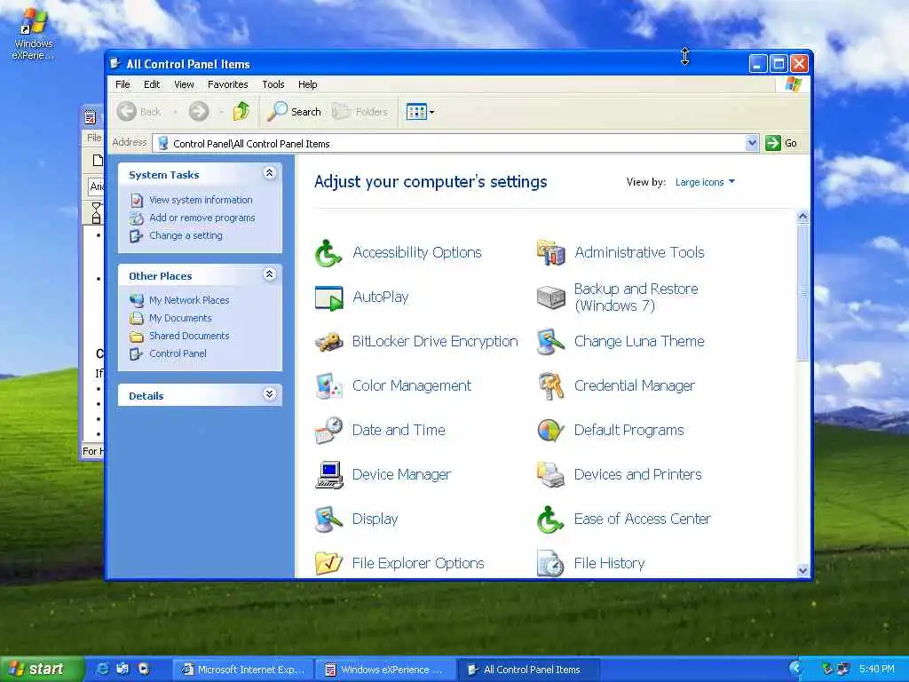Click Add or remove programs link
This screenshot has width=909, height=682.
(x=202, y=218)
